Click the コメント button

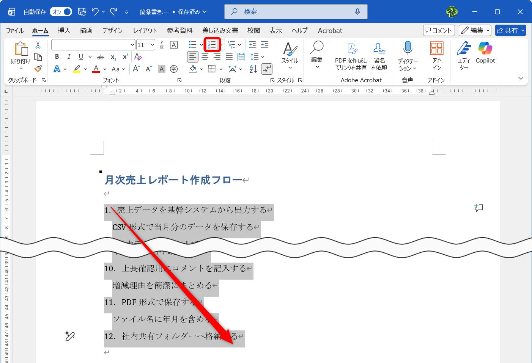point(439,30)
